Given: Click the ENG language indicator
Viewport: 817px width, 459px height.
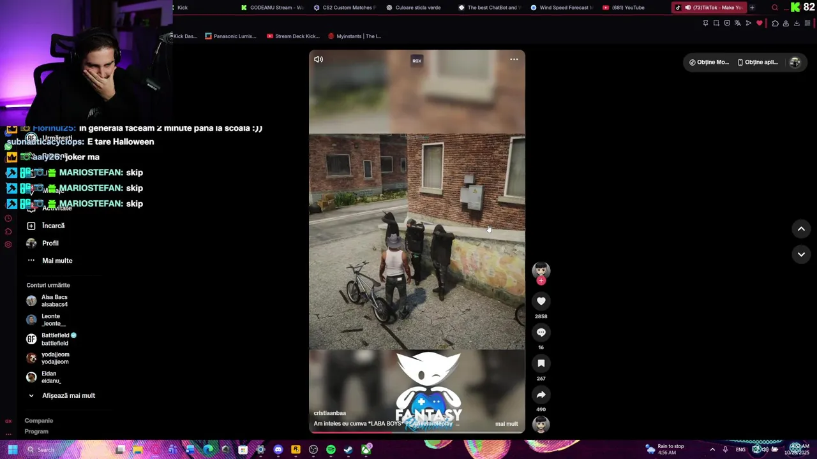Looking at the screenshot, I should coord(740,449).
